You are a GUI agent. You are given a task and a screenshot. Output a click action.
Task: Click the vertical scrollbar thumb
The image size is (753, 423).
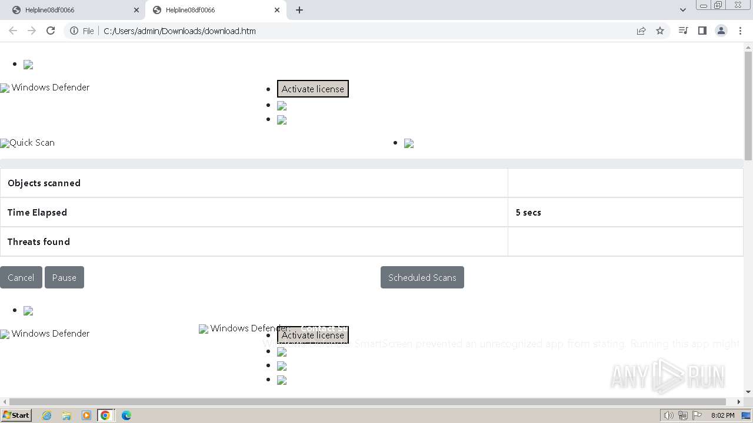click(748, 106)
